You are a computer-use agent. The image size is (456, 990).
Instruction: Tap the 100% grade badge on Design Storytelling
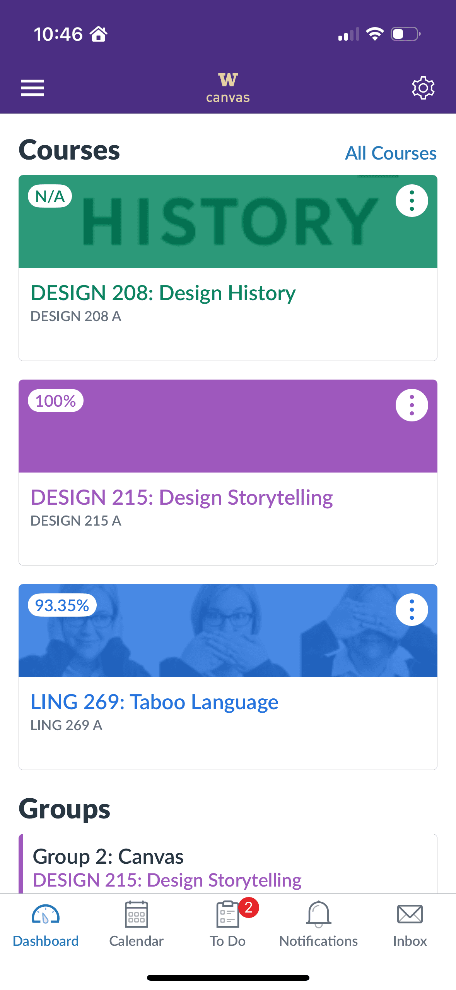coord(55,401)
